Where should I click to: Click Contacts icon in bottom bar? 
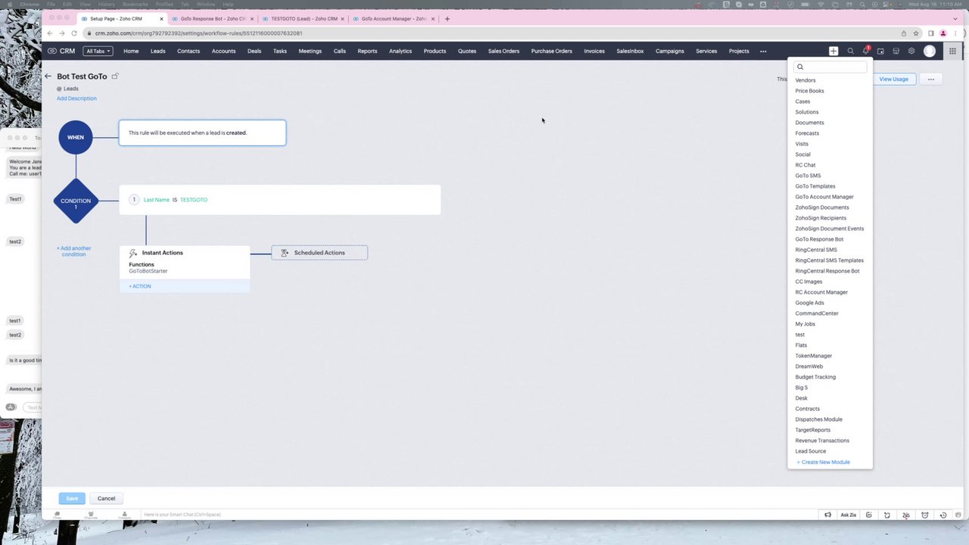[125, 515]
